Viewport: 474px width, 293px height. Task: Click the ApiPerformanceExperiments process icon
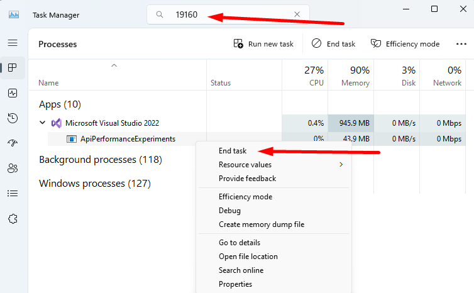pos(71,139)
